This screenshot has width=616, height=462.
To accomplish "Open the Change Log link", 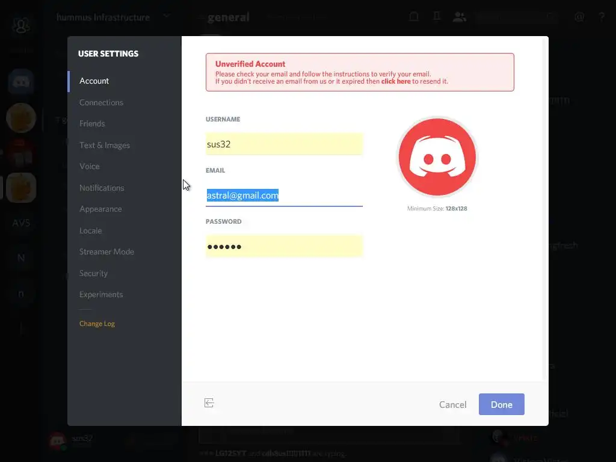I will click(97, 324).
